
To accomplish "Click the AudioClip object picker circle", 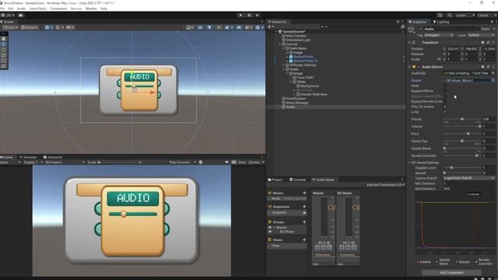I will [493, 73].
